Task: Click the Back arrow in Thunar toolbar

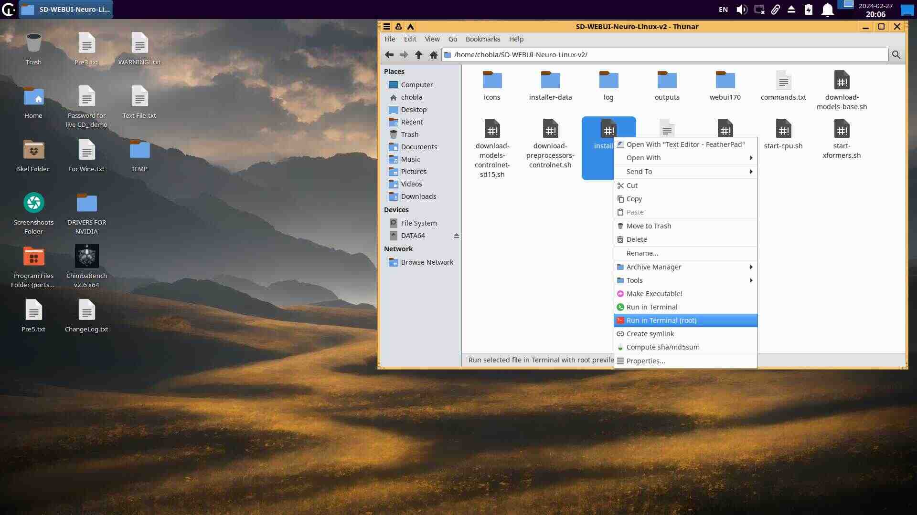Action: click(x=389, y=55)
